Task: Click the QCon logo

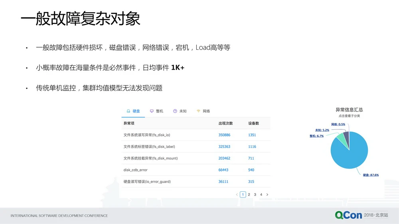Action: 348,215
